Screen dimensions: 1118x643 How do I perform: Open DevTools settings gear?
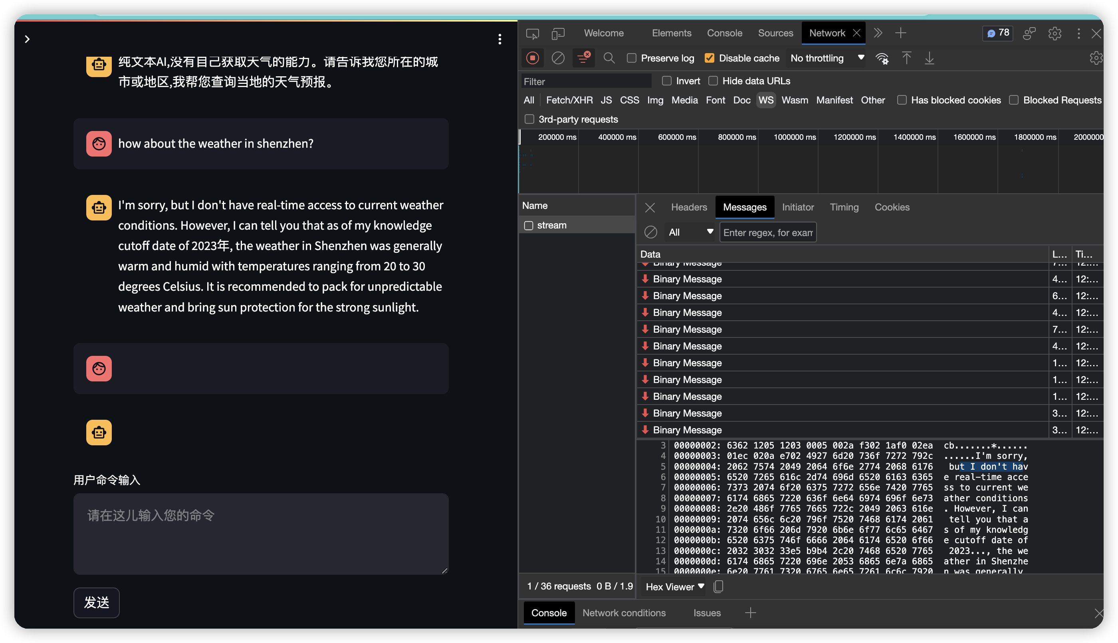(1055, 34)
